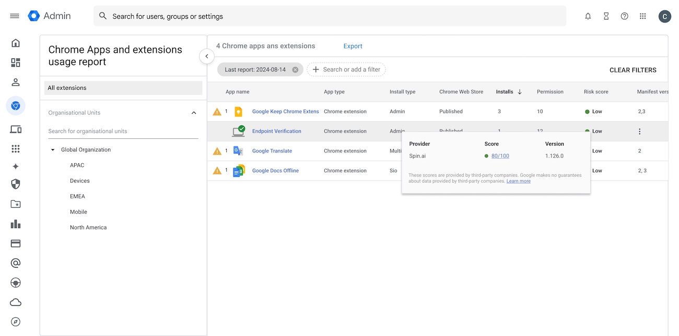Open the sparkle icon in sidebar

(16, 166)
